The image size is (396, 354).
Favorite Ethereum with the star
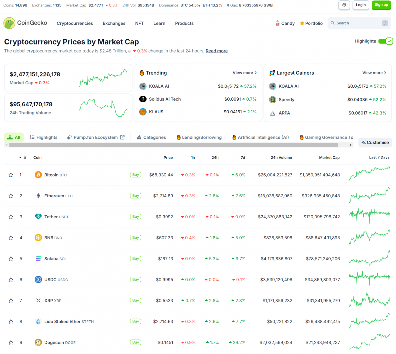pyautogui.click(x=11, y=196)
